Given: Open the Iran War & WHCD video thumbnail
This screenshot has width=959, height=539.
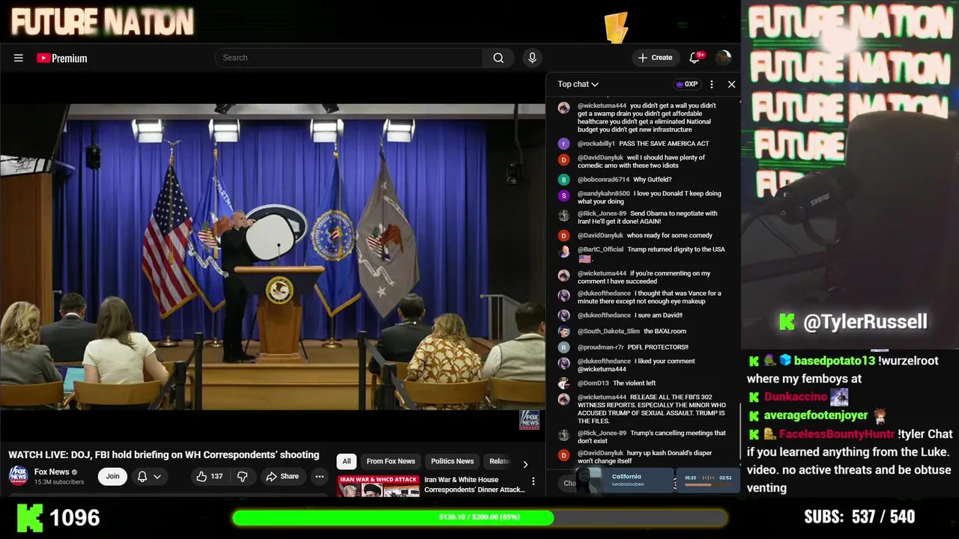Looking at the screenshot, I should click(378, 485).
